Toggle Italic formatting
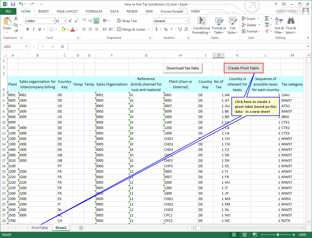Screen dimensions: 312x238 (34, 30)
